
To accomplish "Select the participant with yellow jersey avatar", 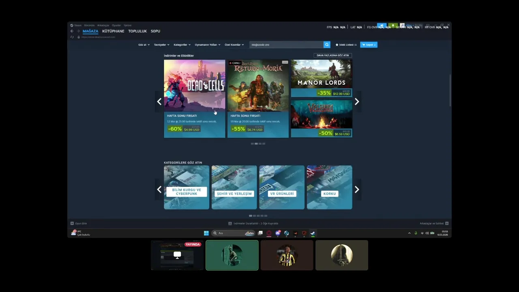I will point(287,255).
